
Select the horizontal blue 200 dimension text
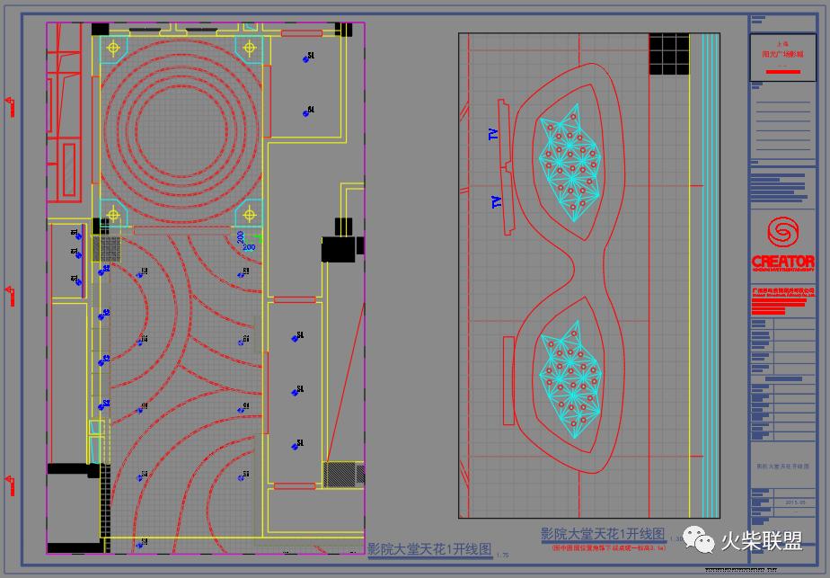pyautogui.click(x=250, y=247)
